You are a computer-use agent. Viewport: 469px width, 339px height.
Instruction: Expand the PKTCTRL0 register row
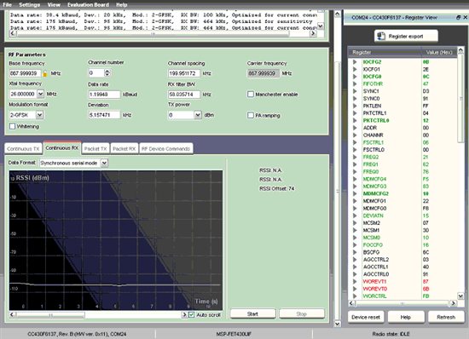[355, 121]
